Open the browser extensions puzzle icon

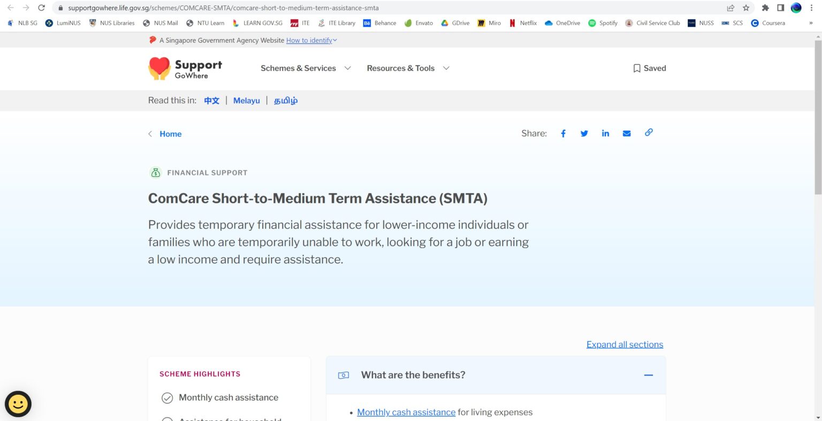coord(765,8)
